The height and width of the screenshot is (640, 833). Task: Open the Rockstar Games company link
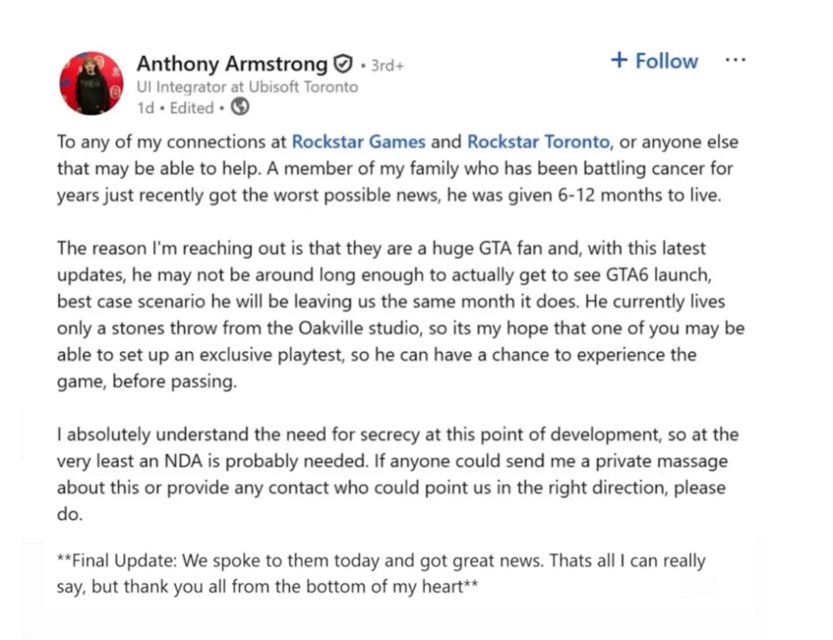pos(359,142)
